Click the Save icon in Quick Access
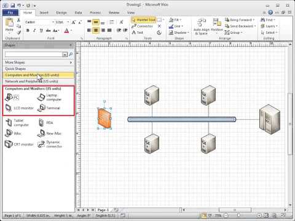 coord(12,5)
